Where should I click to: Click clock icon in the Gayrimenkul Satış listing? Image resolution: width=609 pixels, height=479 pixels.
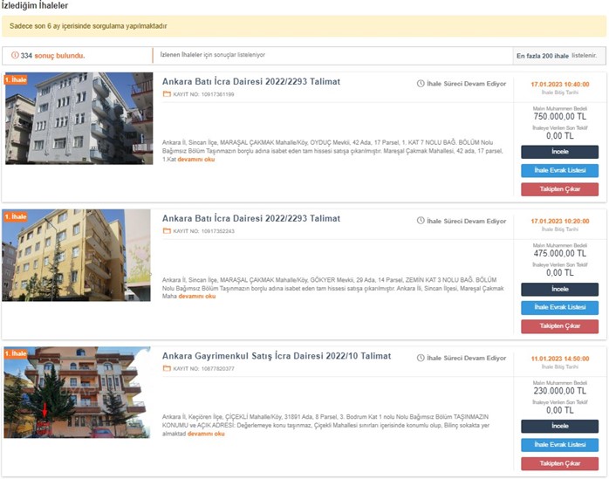coord(421,359)
